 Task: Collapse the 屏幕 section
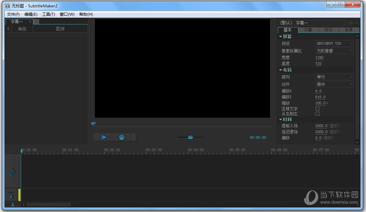280,37
